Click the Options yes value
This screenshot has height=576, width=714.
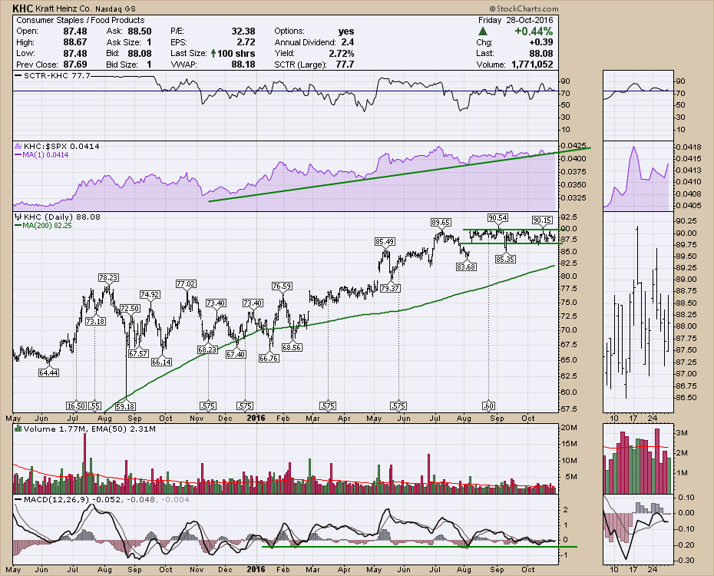coord(346,31)
